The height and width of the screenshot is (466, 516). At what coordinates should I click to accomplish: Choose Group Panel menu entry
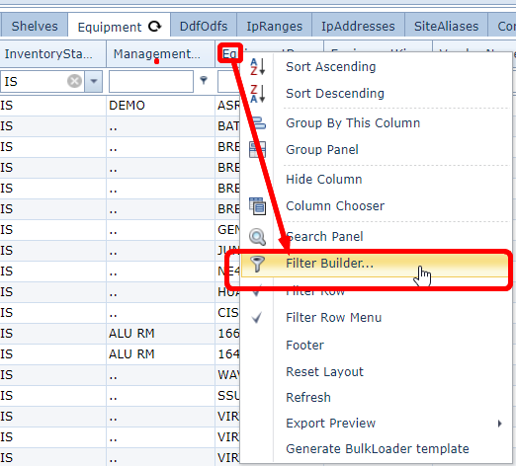point(322,150)
